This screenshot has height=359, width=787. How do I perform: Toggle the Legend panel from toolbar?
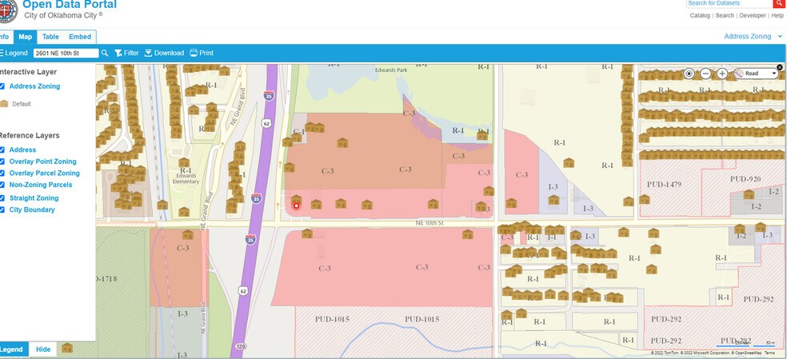click(14, 54)
